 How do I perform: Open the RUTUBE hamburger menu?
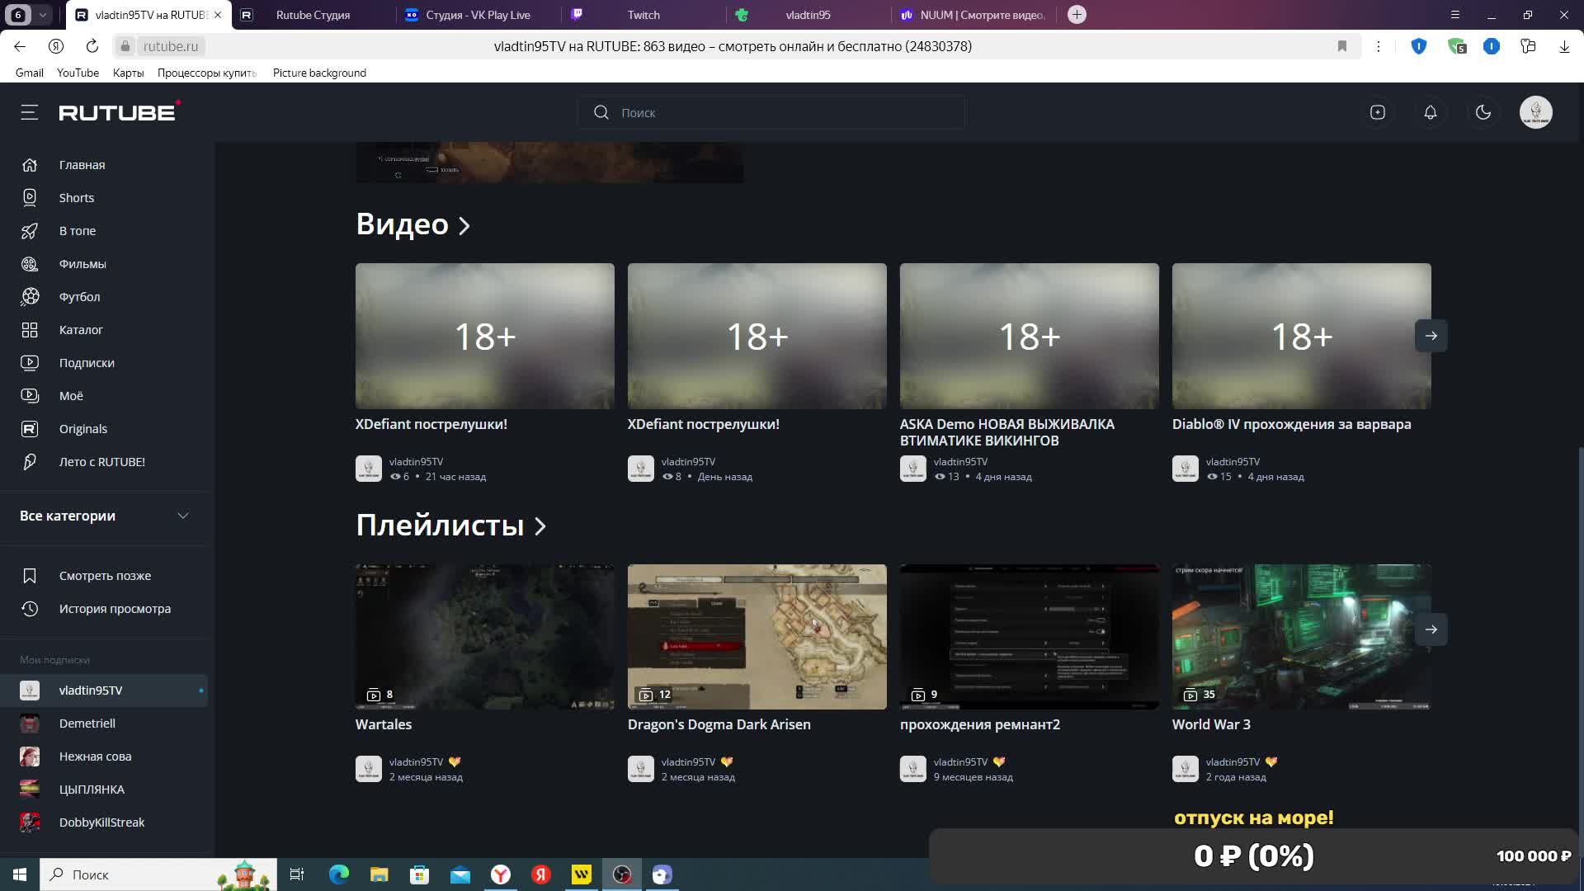click(30, 112)
